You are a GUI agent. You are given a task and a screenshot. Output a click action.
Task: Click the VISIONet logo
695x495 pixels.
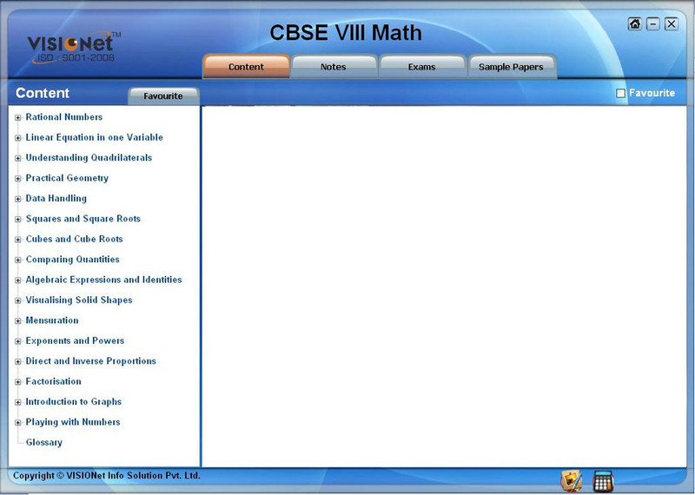click(71, 47)
